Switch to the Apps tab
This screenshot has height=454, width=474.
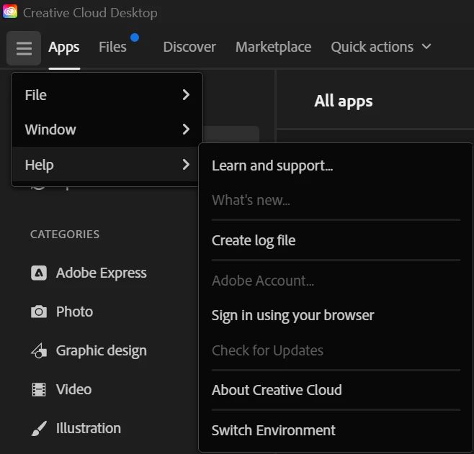[64, 47]
